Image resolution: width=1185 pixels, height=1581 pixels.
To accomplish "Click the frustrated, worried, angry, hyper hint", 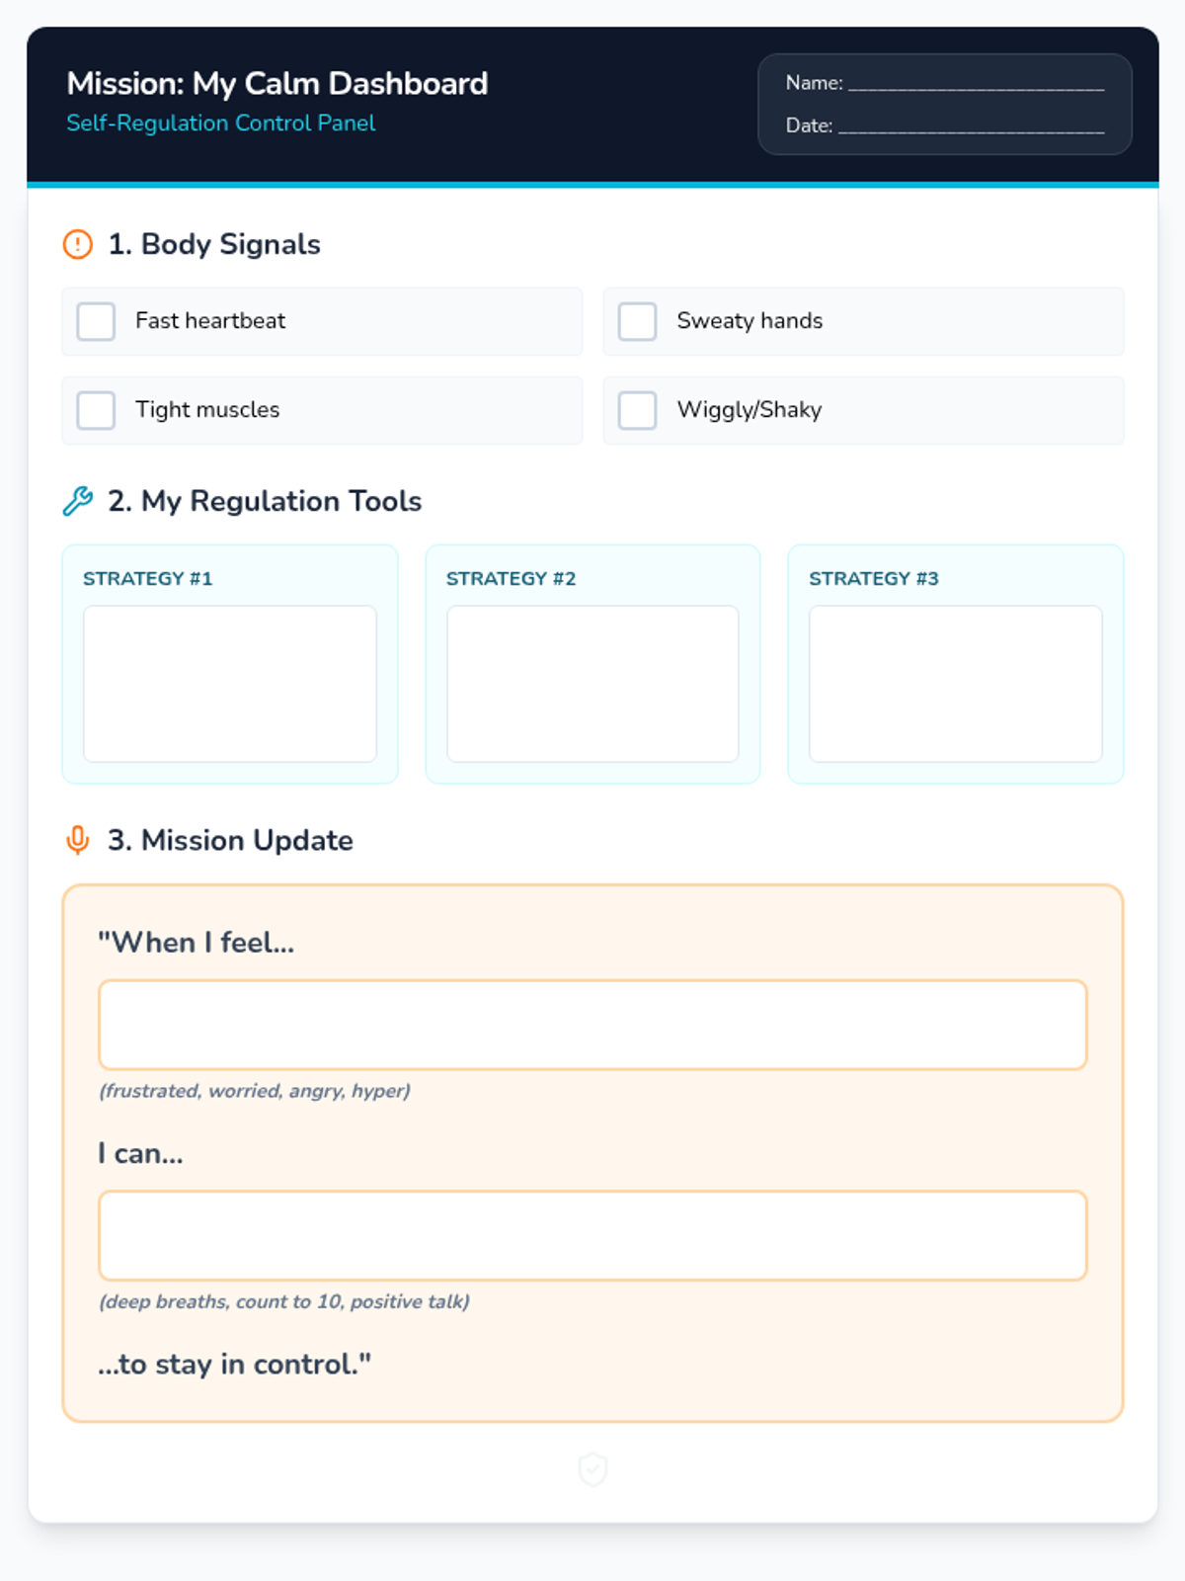I will [x=255, y=1091].
